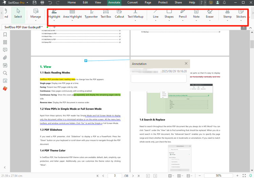Toggle fullscreen mode in status bar
This screenshot has height=178, width=254.
244,176
